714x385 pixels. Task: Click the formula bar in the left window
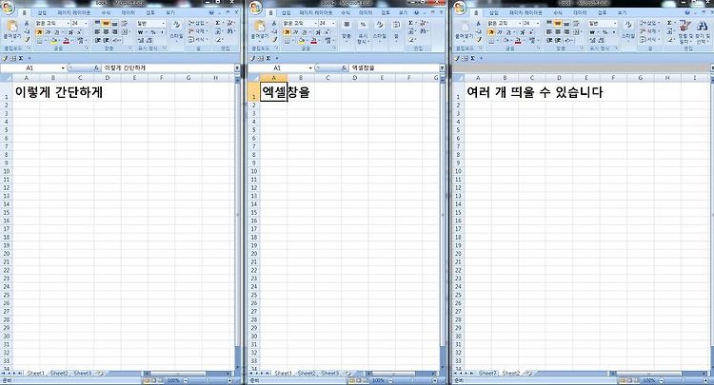click(168, 67)
